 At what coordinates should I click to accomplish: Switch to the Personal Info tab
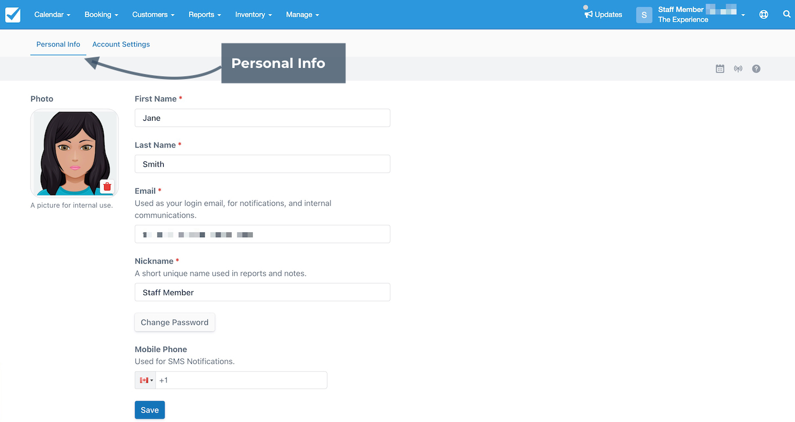(x=58, y=44)
